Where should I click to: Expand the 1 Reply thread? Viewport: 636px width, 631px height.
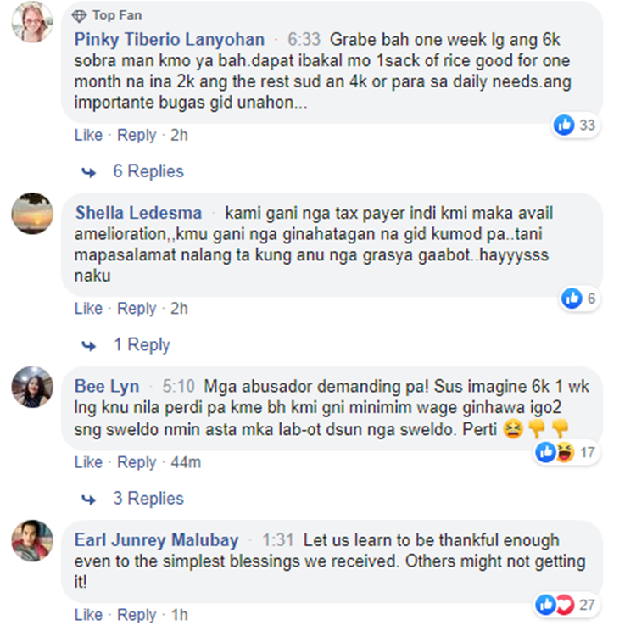(x=142, y=344)
